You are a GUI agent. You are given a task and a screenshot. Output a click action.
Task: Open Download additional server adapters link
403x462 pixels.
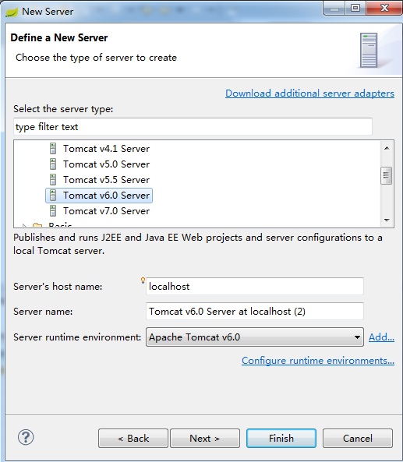[x=309, y=93]
